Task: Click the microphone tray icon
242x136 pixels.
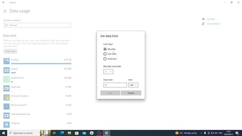Action: [205, 133]
